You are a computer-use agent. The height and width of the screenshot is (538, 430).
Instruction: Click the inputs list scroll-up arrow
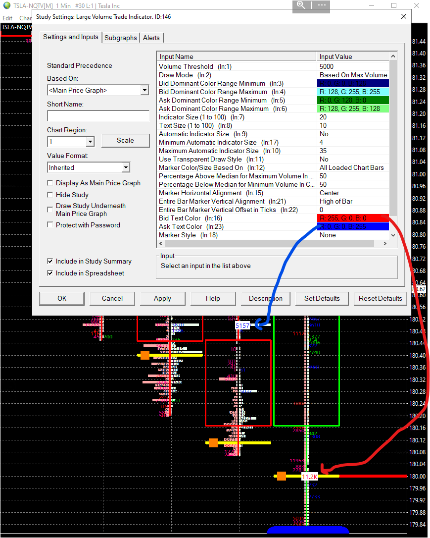click(393, 56)
